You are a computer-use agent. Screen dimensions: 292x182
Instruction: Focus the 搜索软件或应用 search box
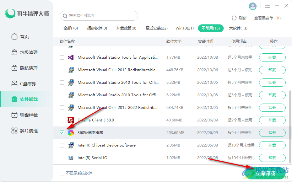coord(99,16)
